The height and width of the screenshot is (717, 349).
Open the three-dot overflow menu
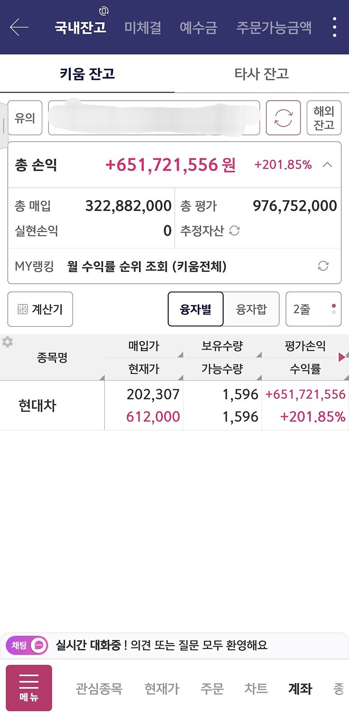coord(334,28)
